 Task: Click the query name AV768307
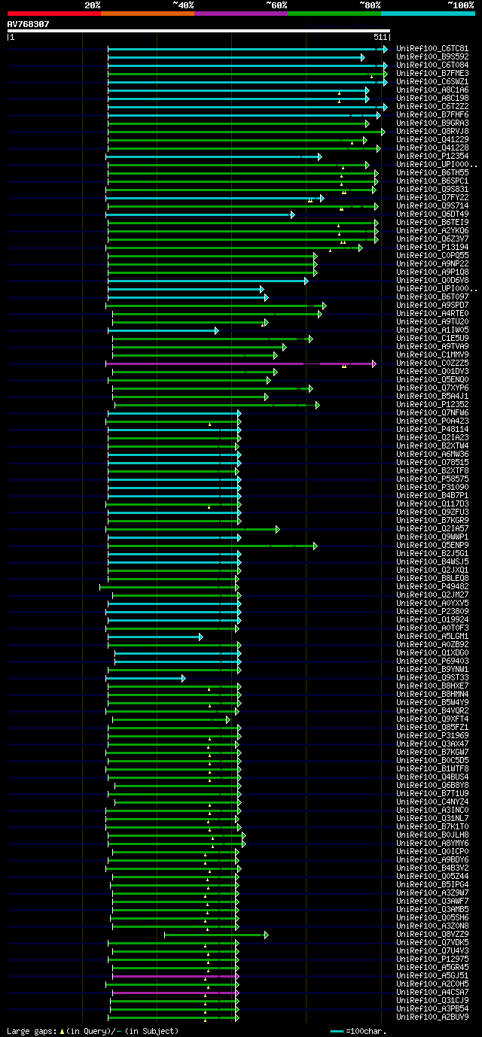[x=29, y=24]
